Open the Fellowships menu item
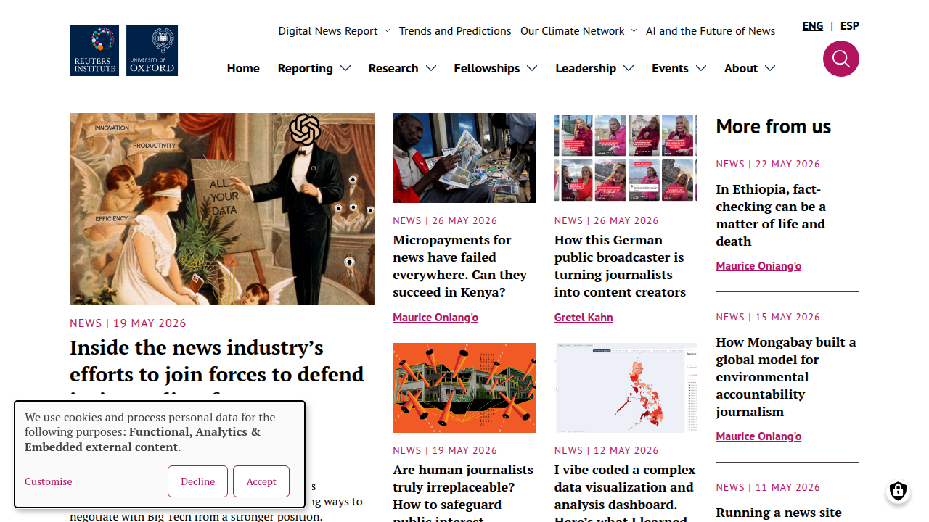 point(486,68)
